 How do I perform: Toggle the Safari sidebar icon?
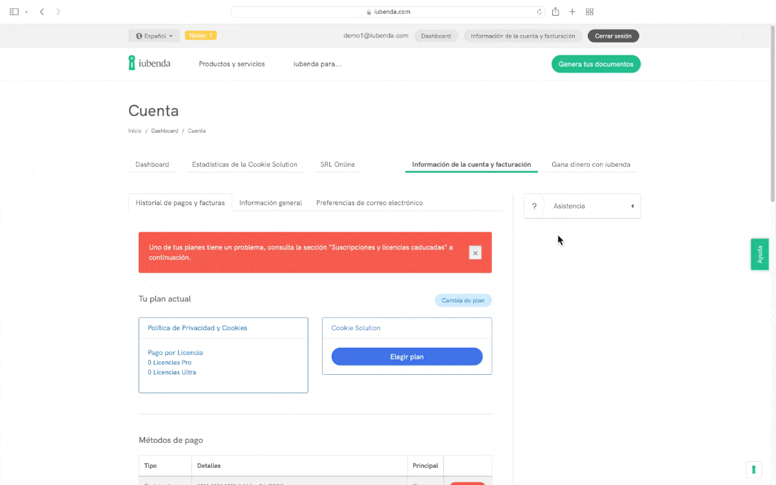15,12
